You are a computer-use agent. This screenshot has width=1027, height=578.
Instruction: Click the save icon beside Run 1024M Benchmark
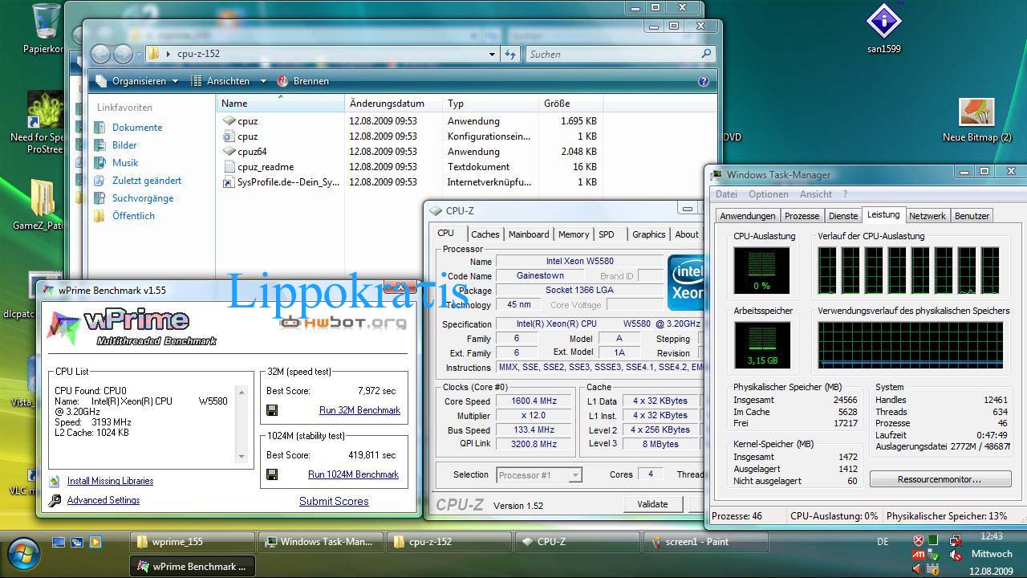[x=272, y=474]
